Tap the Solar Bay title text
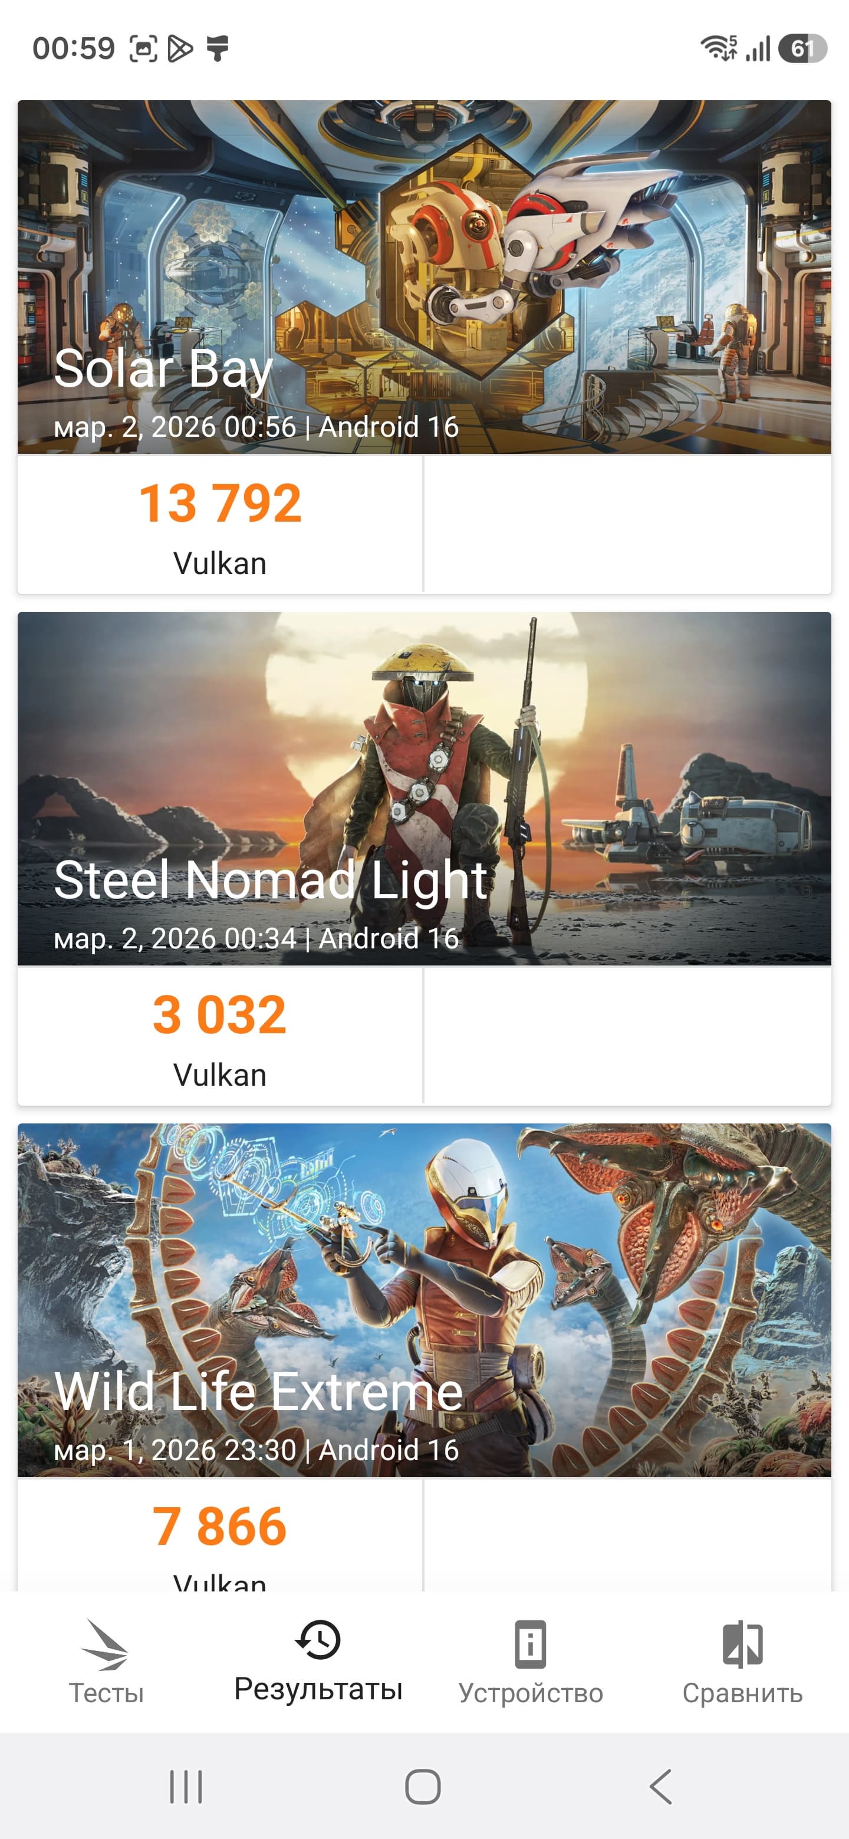849x1839 pixels. click(163, 369)
